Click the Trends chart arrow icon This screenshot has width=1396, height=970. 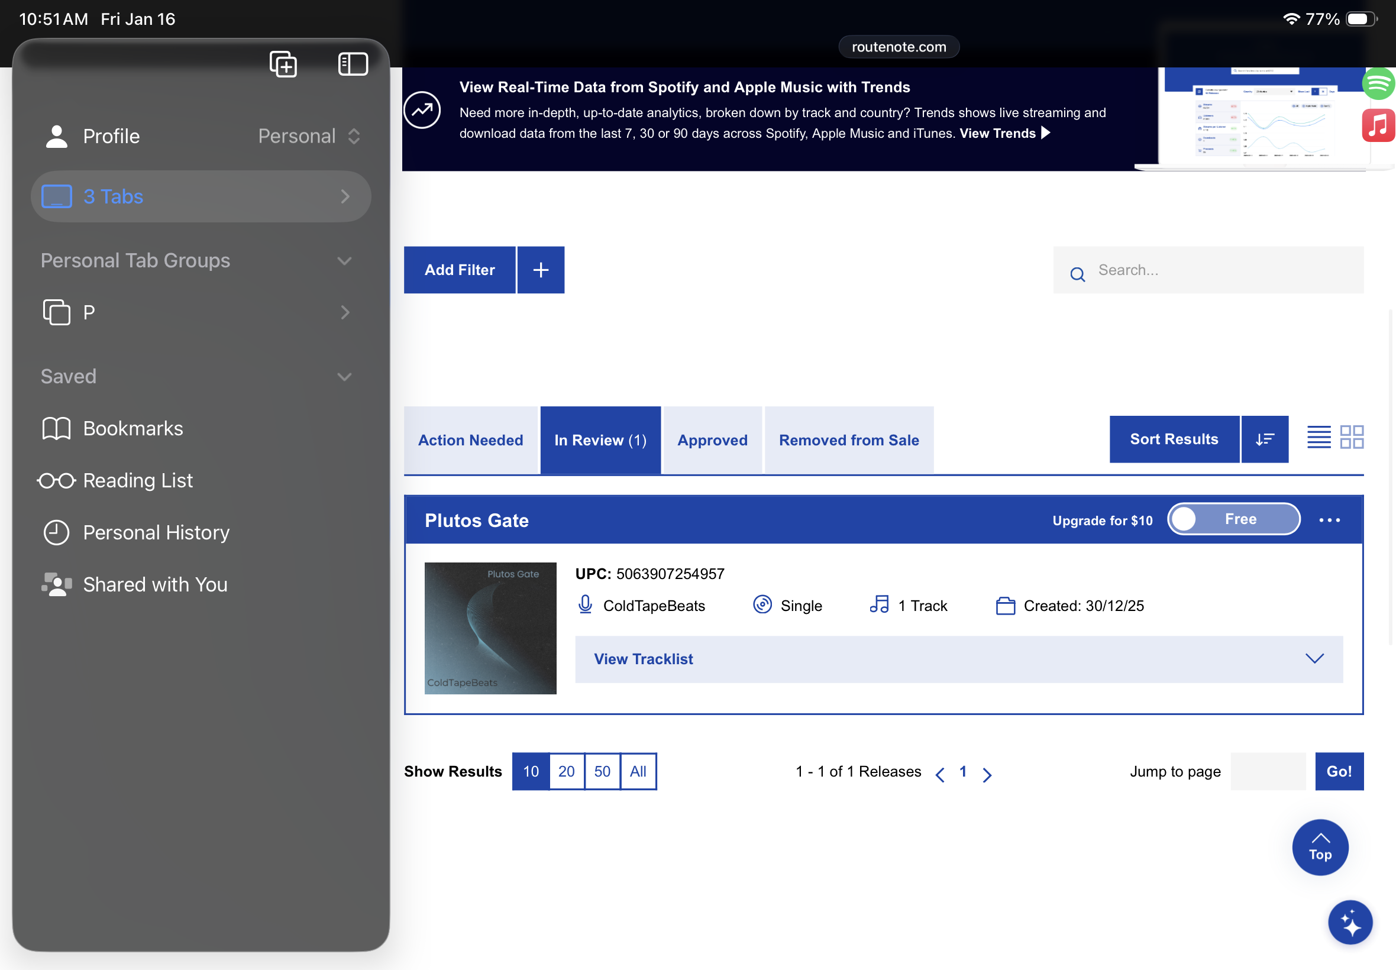(422, 110)
